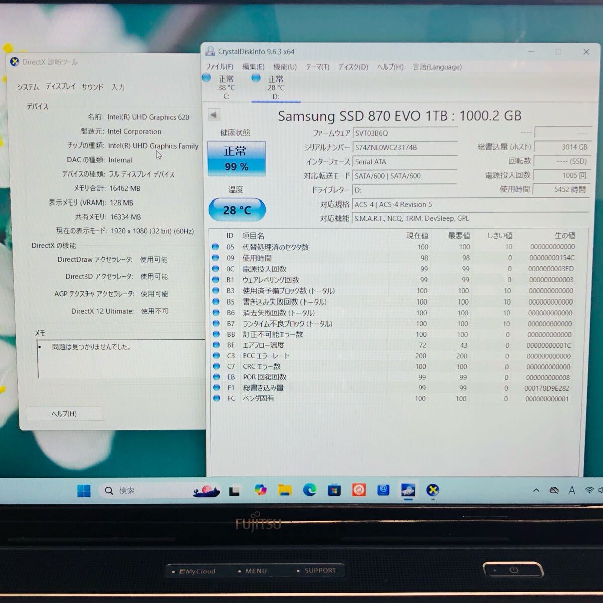Switch to the サウンド tab
Screen dimensions: 603x603
92,87
